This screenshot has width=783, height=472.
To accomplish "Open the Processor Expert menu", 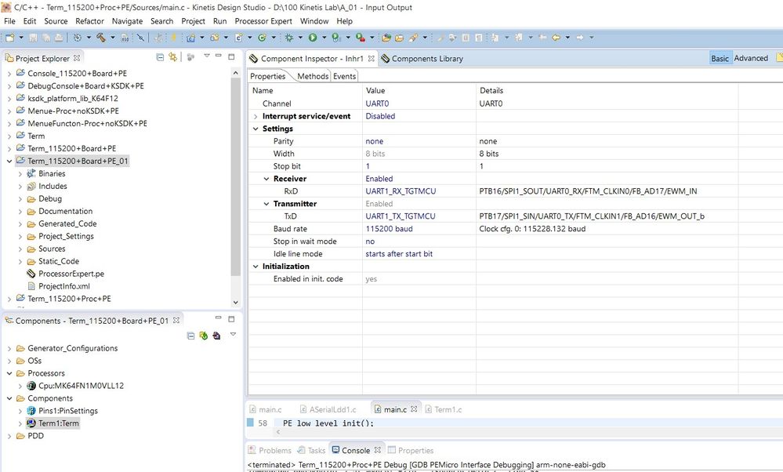I will click(263, 21).
